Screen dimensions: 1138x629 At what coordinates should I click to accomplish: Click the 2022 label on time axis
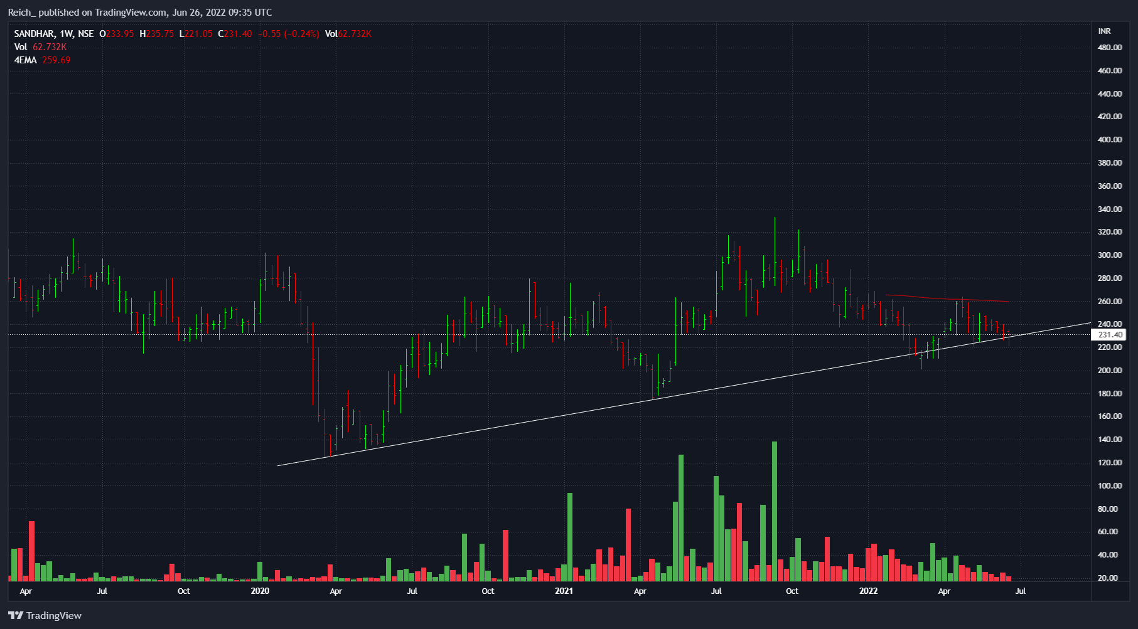point(868,591)
